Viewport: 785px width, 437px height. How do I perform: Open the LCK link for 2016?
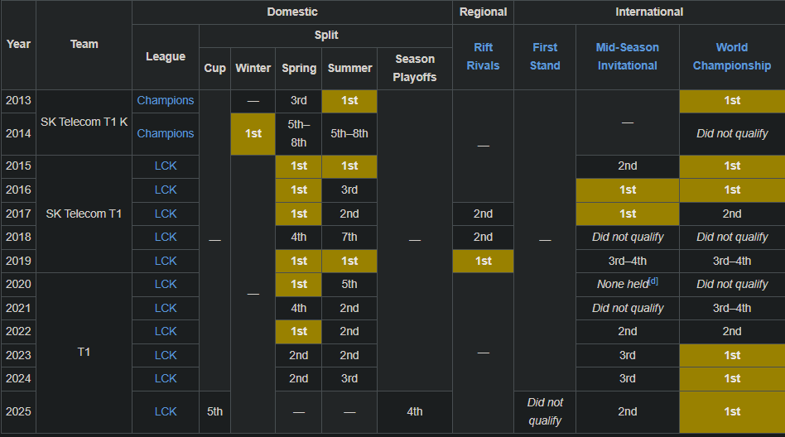(x=166, y=190)
